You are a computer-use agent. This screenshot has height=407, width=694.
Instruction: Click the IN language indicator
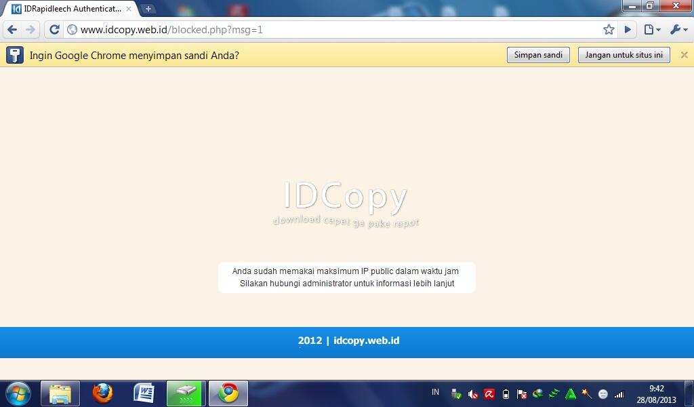point(436,392)
